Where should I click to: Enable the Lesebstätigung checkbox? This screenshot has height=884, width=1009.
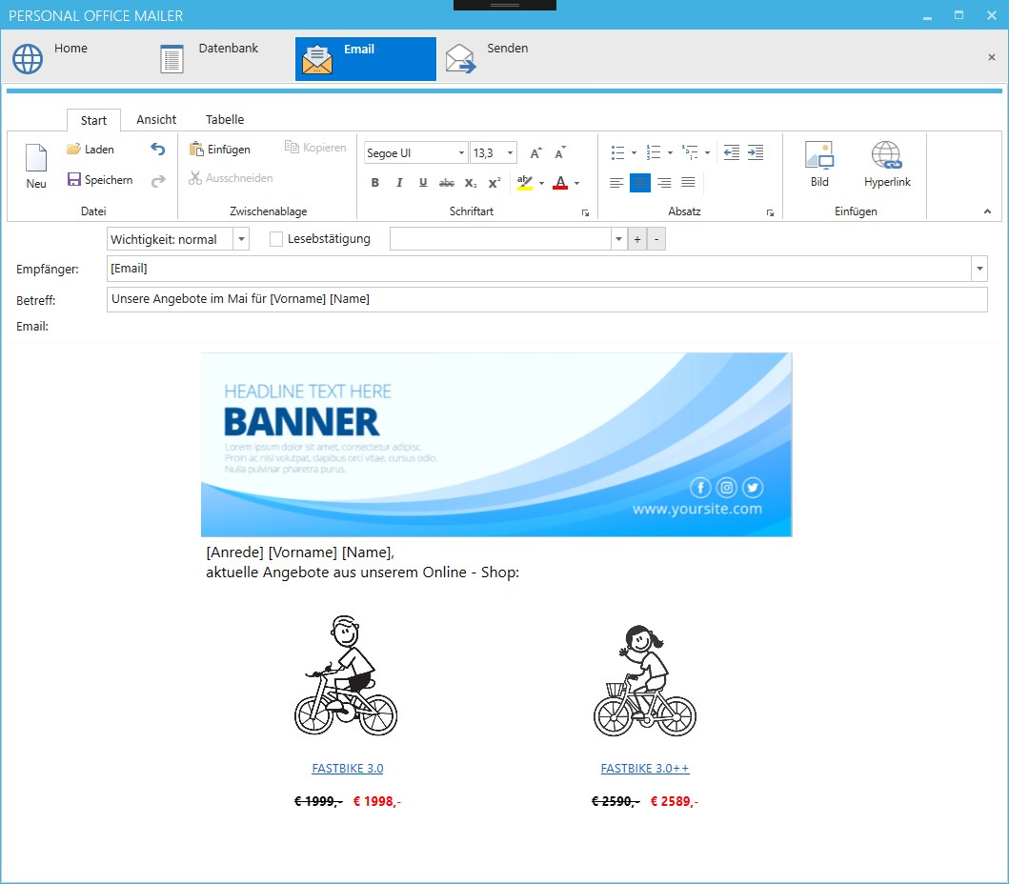point(276,239)
